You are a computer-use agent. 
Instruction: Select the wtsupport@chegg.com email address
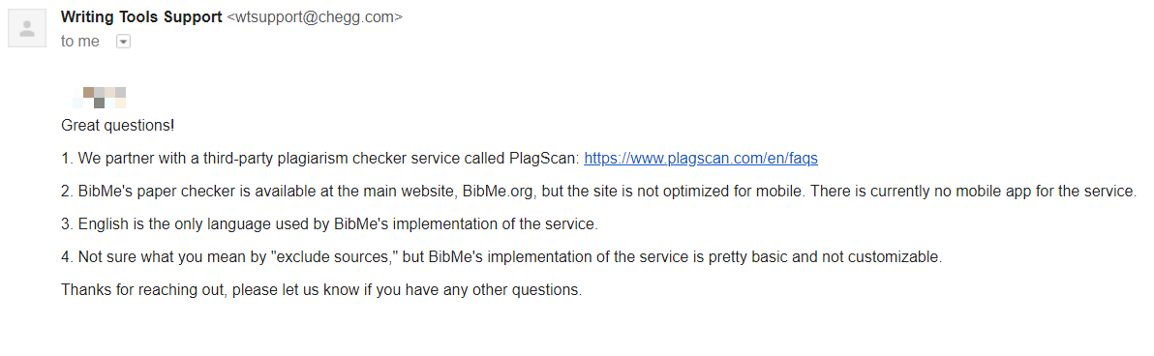[x=315, y=16]
